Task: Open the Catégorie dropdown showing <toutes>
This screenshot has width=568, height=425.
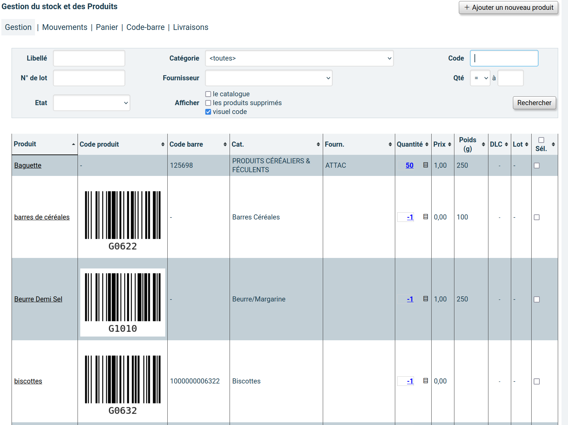Action: (x=299, y=58)
